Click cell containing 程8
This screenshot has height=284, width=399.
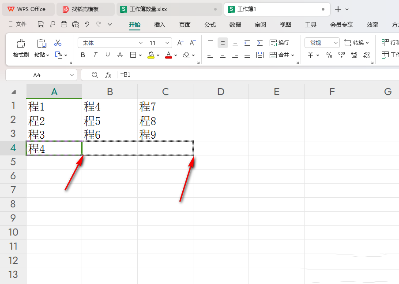coord(165,120)
